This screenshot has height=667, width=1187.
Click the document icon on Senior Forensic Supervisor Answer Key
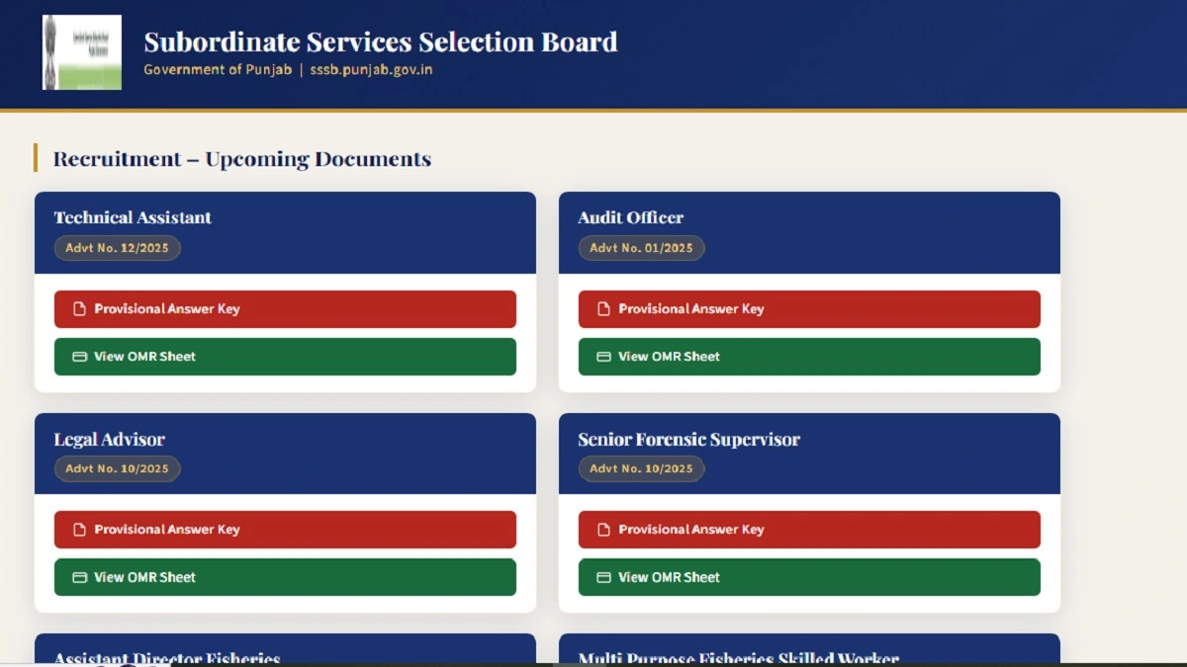603,529
